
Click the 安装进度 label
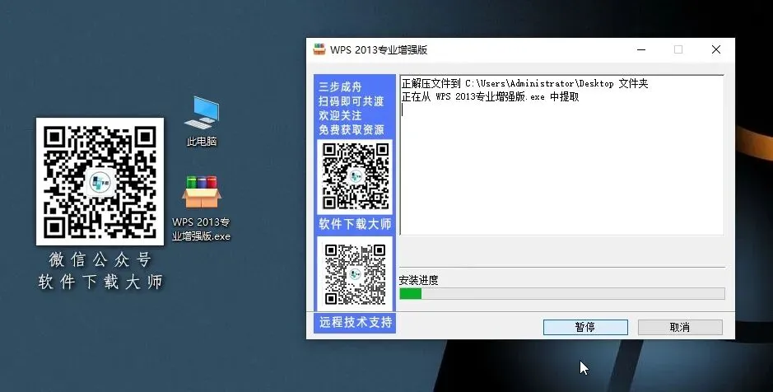pos(418,280)
